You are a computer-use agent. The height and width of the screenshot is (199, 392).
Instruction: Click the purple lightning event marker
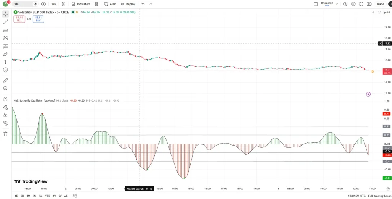pos(368,94)
